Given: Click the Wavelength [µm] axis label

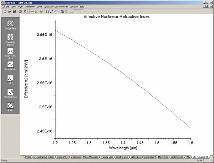Looking at the screenshot, I should point(123,148).
